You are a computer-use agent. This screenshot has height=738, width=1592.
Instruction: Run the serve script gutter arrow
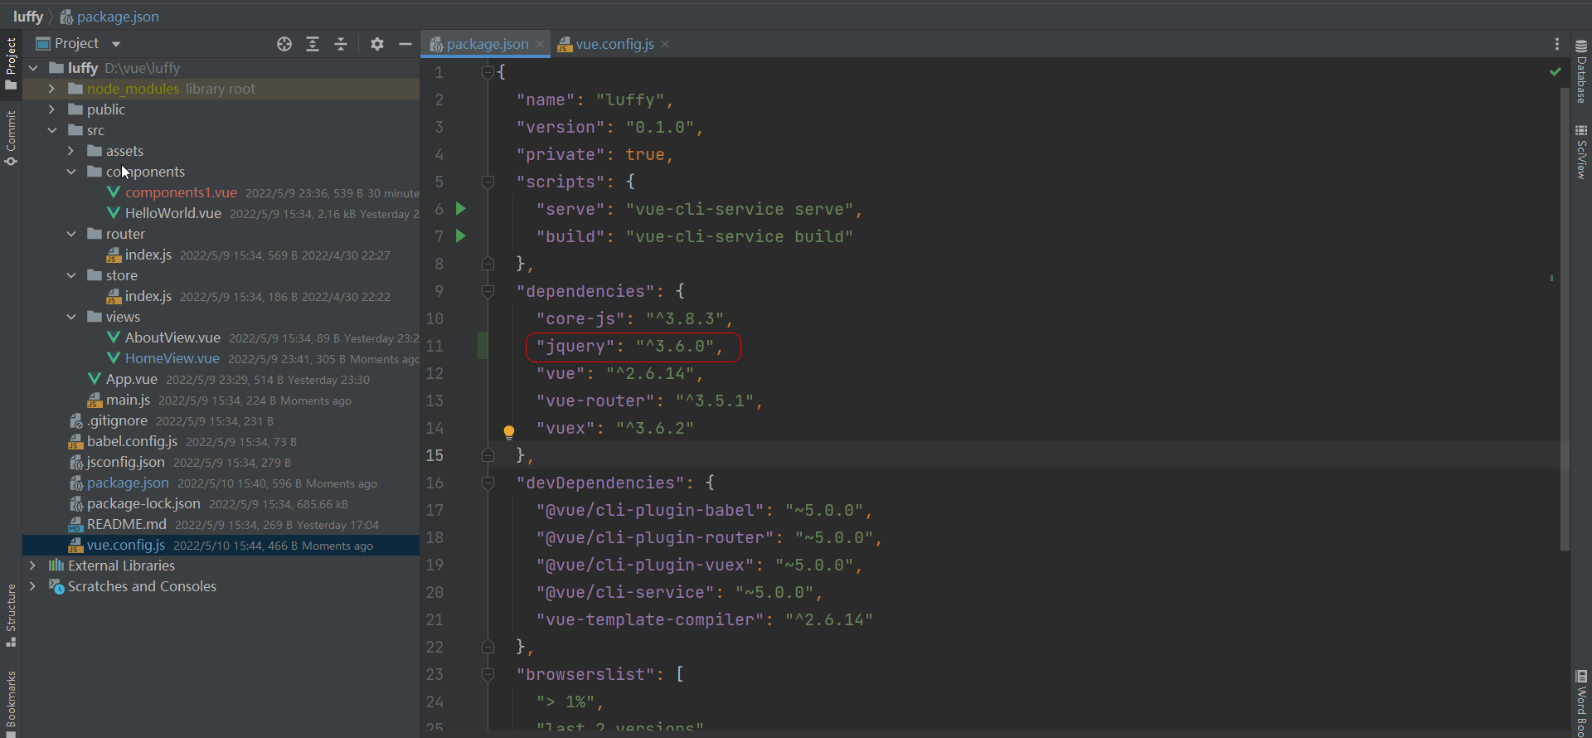(461, 209)
